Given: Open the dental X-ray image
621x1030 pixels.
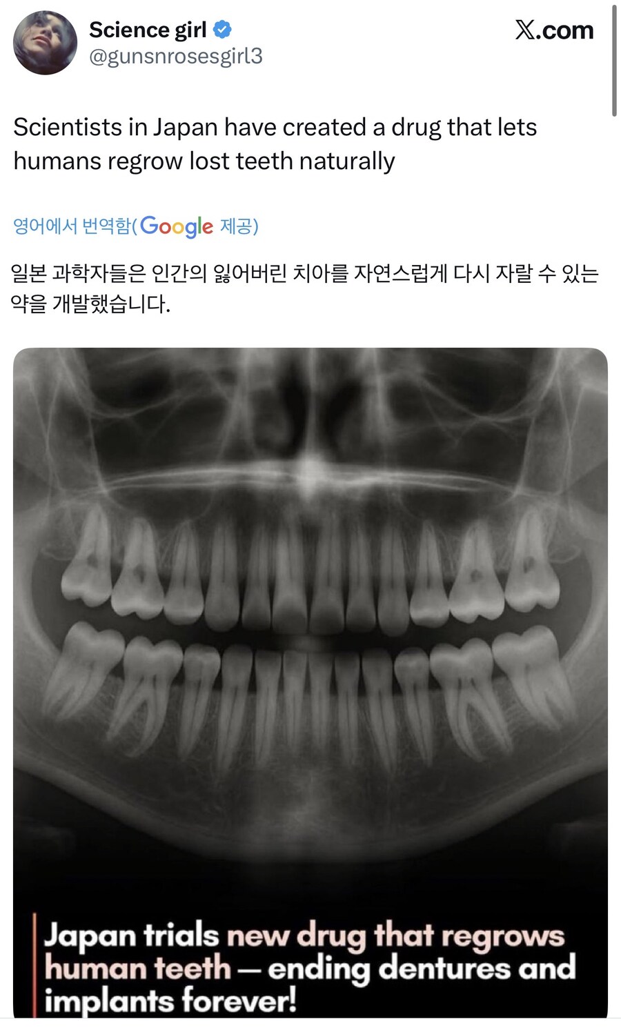Looking at the screenshot, I should (310, 682).
